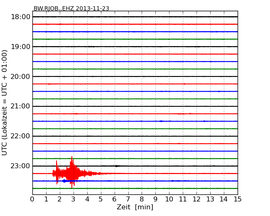The width and height of the screenshot is (270, 216).
Task: Click x-axis tick label 1
Action: 46,199
